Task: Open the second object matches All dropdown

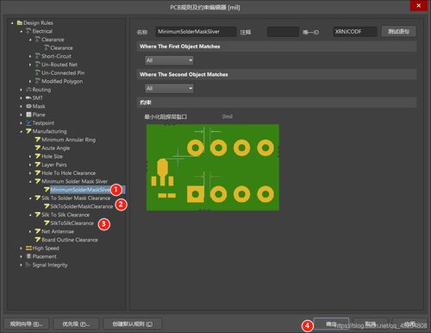Action: click(169, 88)
